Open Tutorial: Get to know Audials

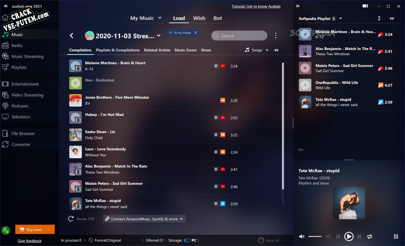coord(256,6)
